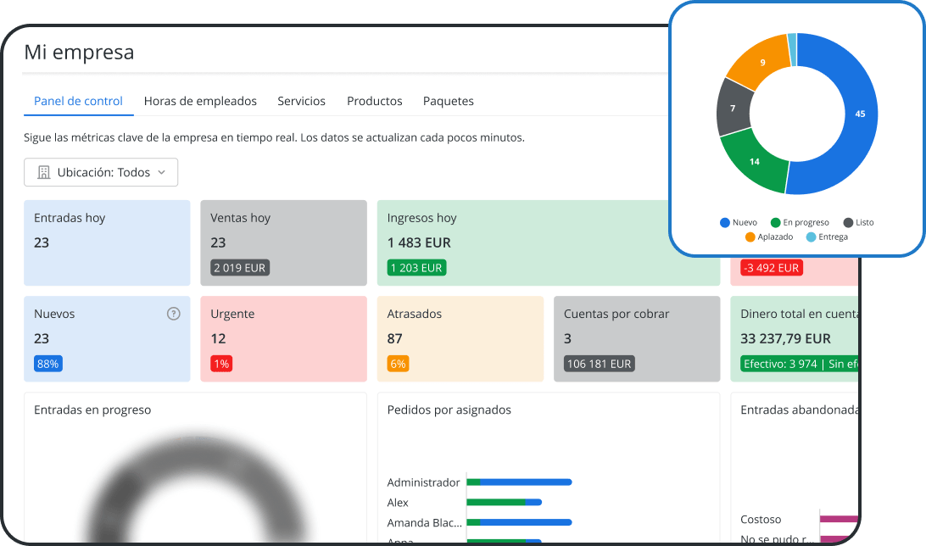Screen dimensions: 926x546
Task: Click the green 14 donut segment
Action: pos(754,162)
